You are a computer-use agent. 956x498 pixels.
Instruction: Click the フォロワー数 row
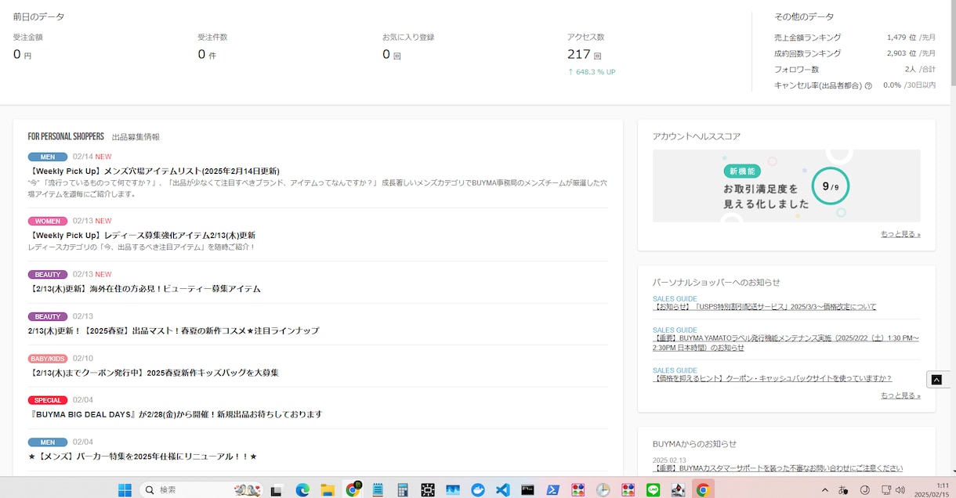[x=855, y=70]
